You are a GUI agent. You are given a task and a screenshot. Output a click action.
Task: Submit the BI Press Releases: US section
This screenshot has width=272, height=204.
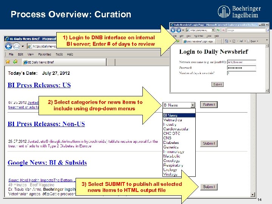click(209, 105)
